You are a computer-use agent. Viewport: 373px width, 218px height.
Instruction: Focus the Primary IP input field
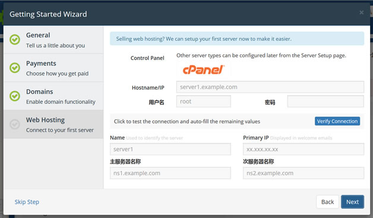coord(304,149)
